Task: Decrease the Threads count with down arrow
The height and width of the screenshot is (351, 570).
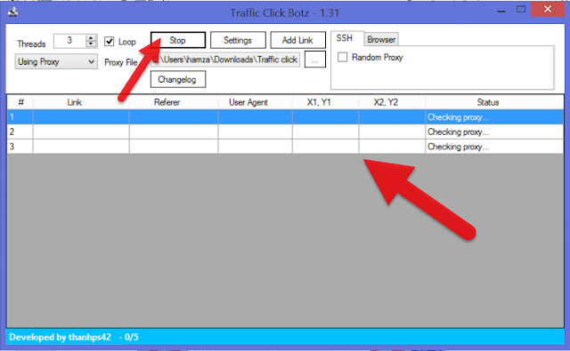Action: pyautogui.click(x=91, y=44)
